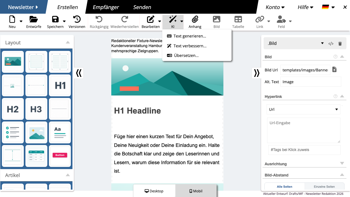Open the Feld dropdown arrow
This screenshot has height=197, width=350.
point(290,21)
